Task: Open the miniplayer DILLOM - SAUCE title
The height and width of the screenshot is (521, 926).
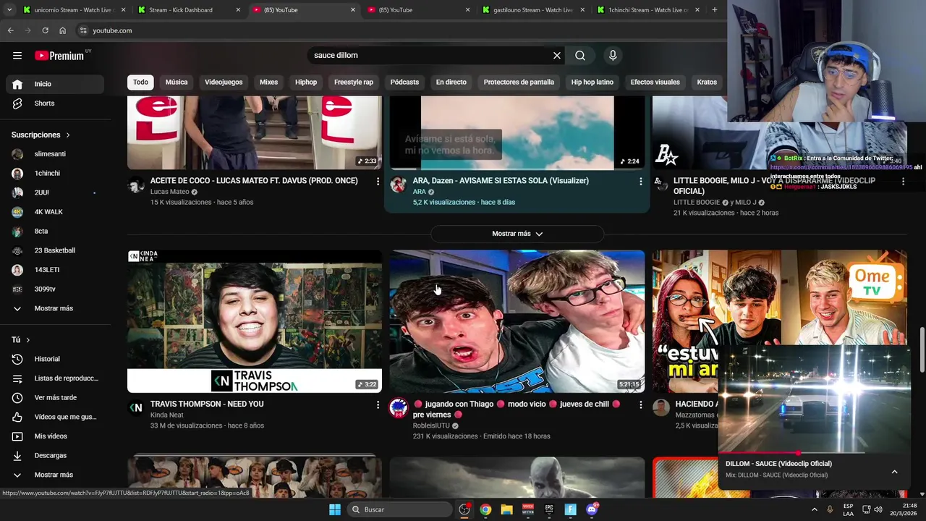Action: click(x=778, y=464)
